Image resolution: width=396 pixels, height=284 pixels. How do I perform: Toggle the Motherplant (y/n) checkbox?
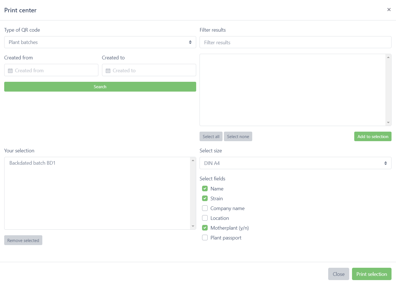205,228
